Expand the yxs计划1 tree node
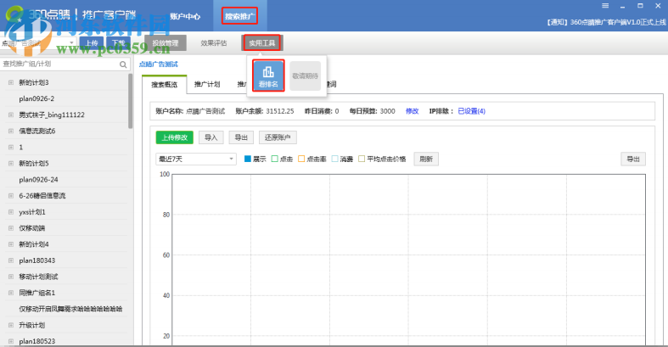The width and height of the screenshot is (668, 347). pyautogui.click(x=11, y=212)
